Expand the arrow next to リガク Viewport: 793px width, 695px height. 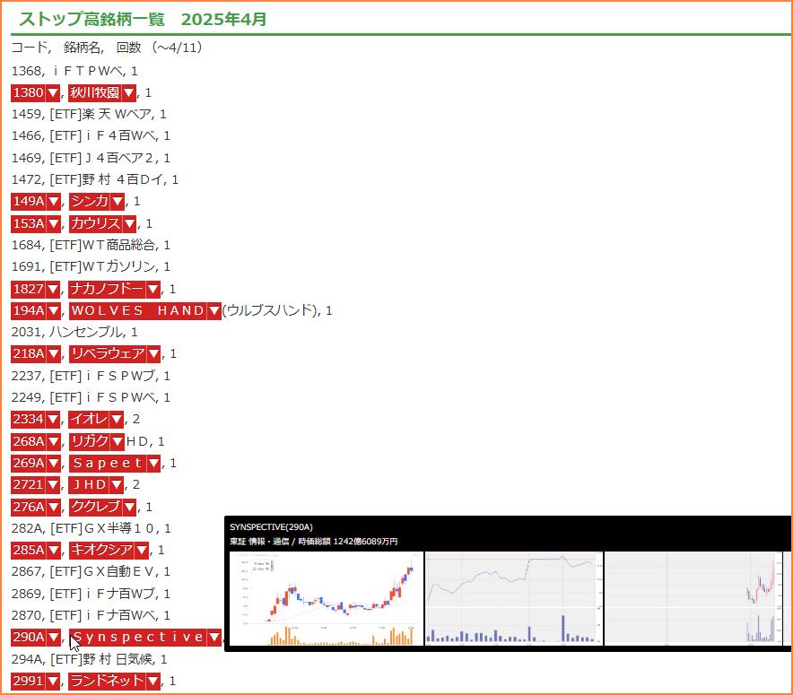pyautogui.click(x=118, y=442)
